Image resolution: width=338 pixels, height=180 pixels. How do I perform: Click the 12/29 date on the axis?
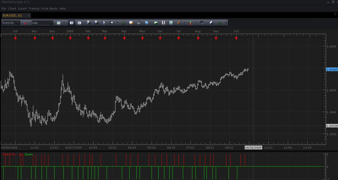point(307,148)
